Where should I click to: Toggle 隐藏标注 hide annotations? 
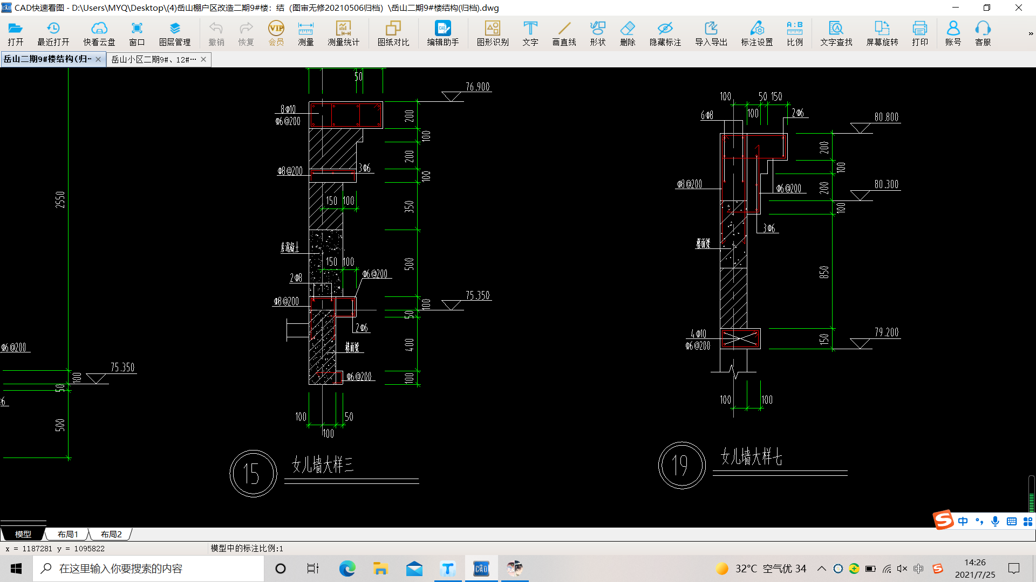(665, 33)
